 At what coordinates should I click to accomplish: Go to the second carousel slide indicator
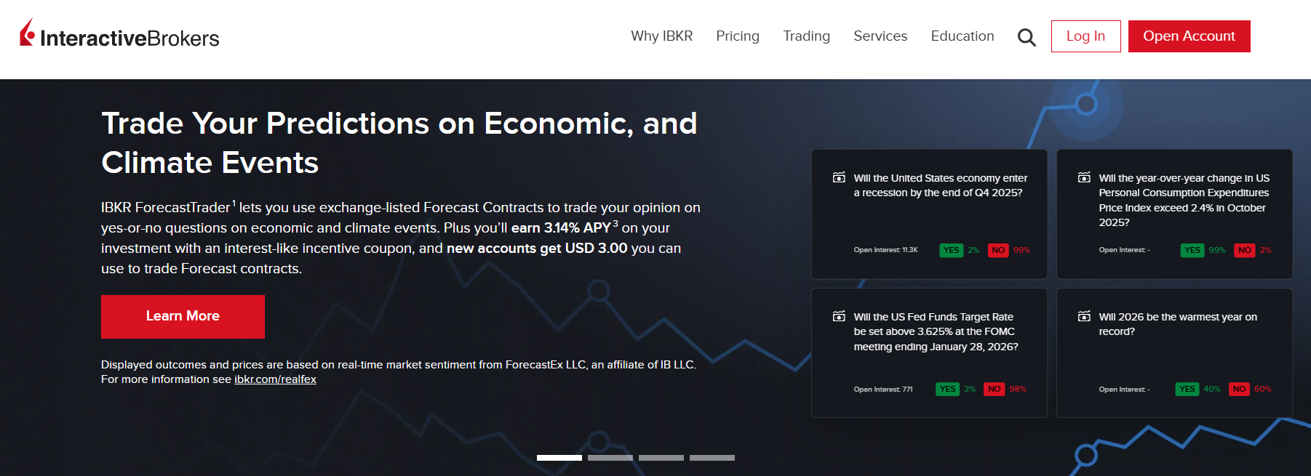[x=610, y=458]
